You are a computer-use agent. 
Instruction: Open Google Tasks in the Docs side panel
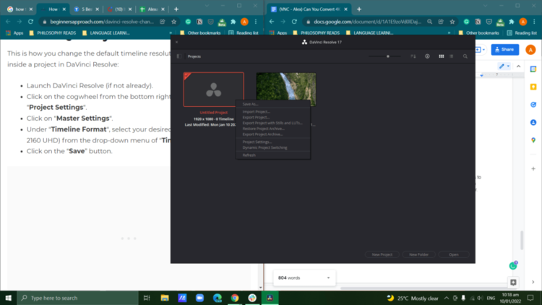coord(533,104)
